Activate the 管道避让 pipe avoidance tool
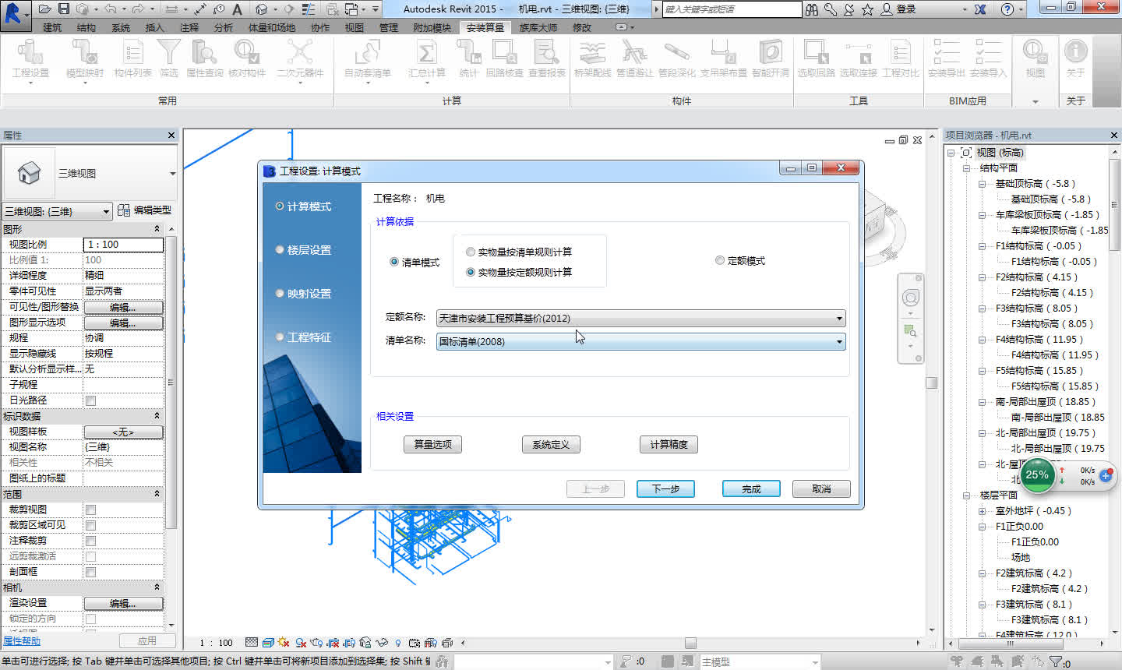Screen dimensions: 1122x670 [634, 61]
